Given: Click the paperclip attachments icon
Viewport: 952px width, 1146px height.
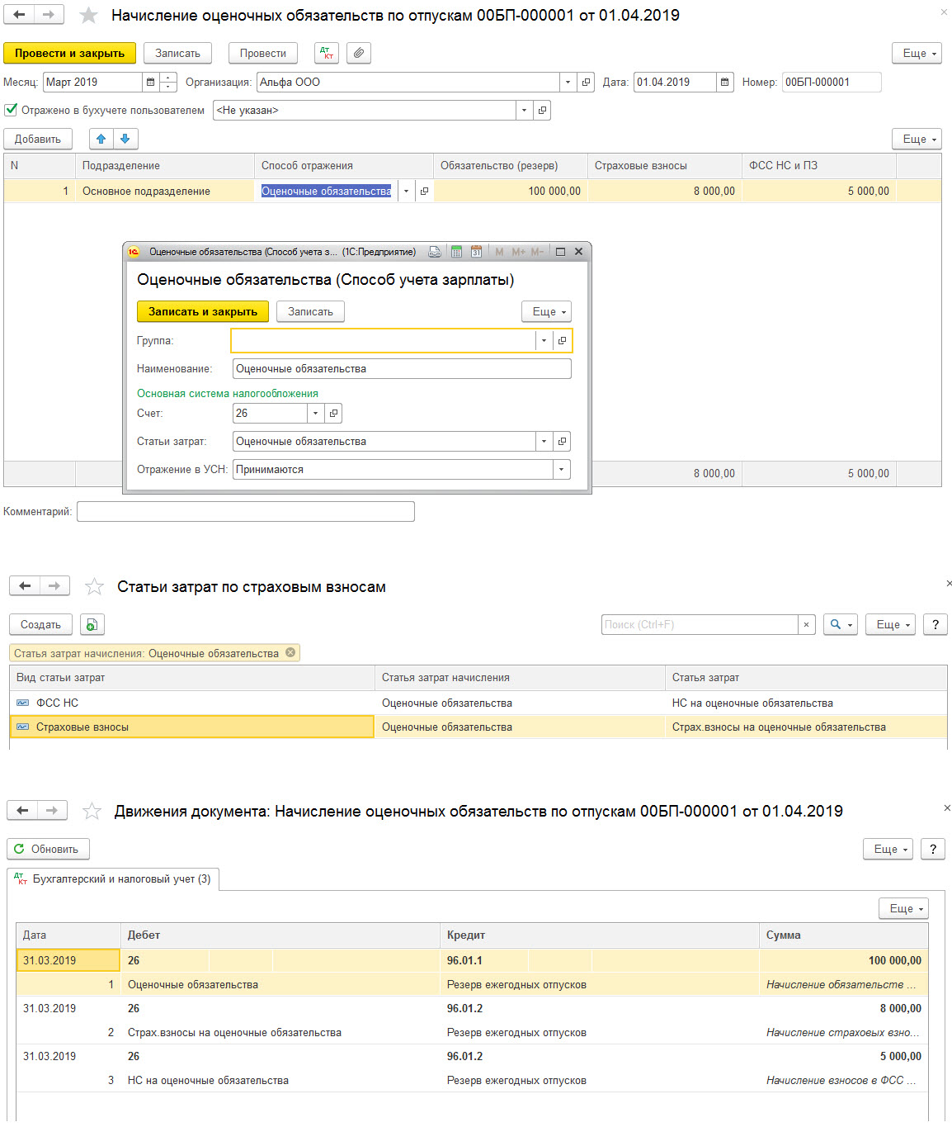Looking at the screenshot, I should tap(358, 53).
